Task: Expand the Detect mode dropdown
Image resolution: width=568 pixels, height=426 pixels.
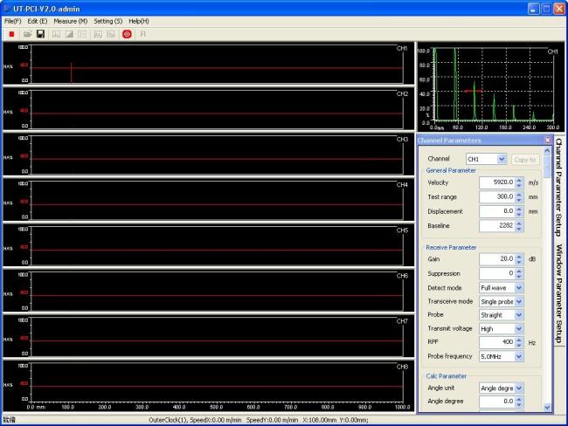Action: point(519,287)
